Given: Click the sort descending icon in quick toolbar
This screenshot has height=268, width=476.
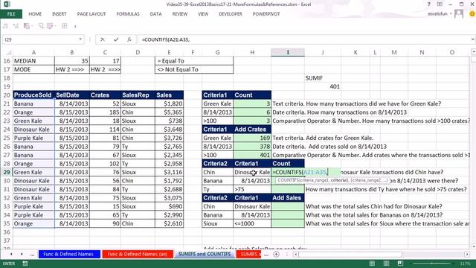Looking at the screenshot, I should 16,26.
